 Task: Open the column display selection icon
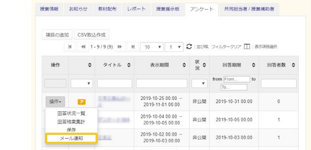[247, 47]
